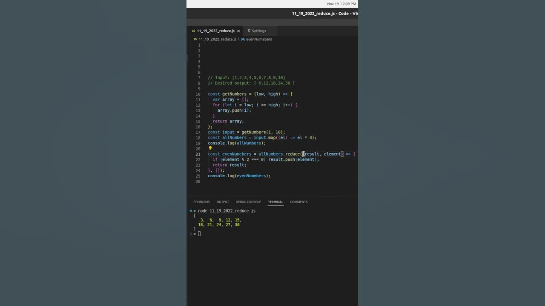Viewport: 545px width, 306px height.
Task: Open the DEBUG CONSOLE panel tab
Action: pyautogui.click(x=248, y=202)
